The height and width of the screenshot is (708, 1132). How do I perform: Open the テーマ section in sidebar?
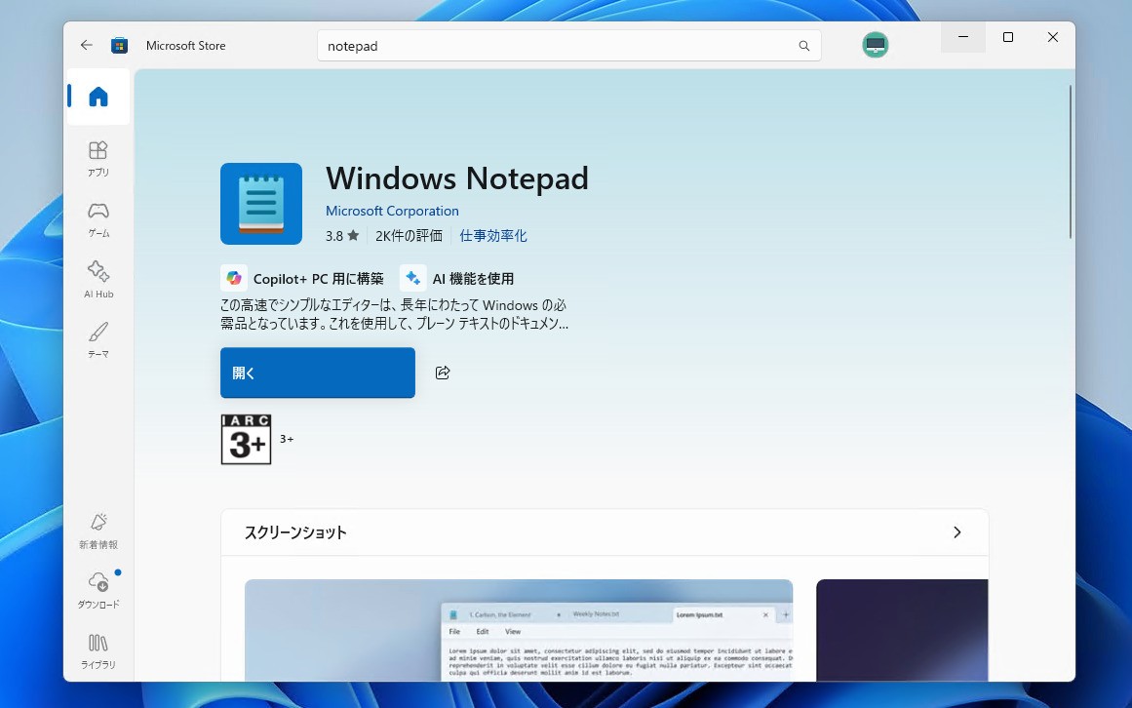(x=98, y=339)
